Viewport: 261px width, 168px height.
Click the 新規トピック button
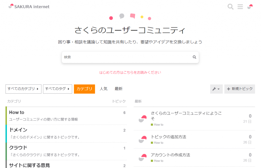pos(240,89)
